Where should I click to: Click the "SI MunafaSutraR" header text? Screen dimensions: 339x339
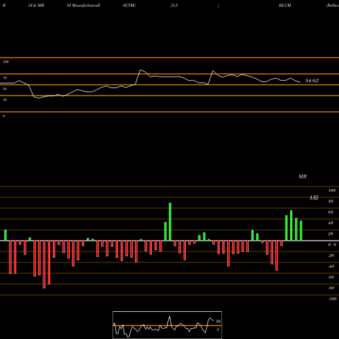[83, 5]
